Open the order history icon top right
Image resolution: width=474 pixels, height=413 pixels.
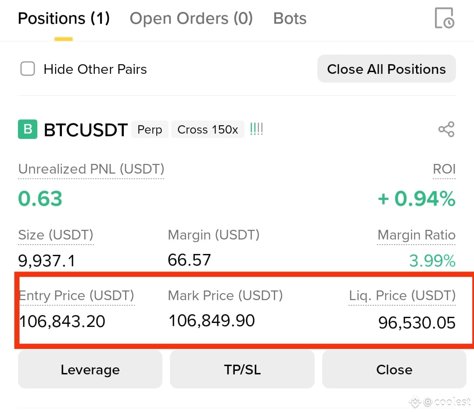445,18
